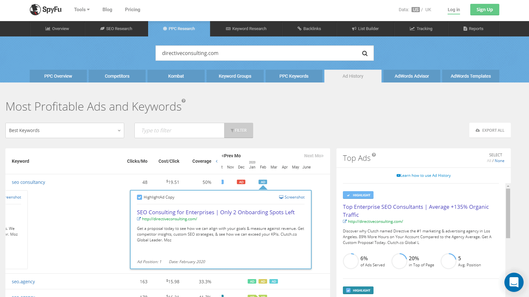Click help icon beside Top Ads heading
The image size is (529, 297).
point(374,155)
